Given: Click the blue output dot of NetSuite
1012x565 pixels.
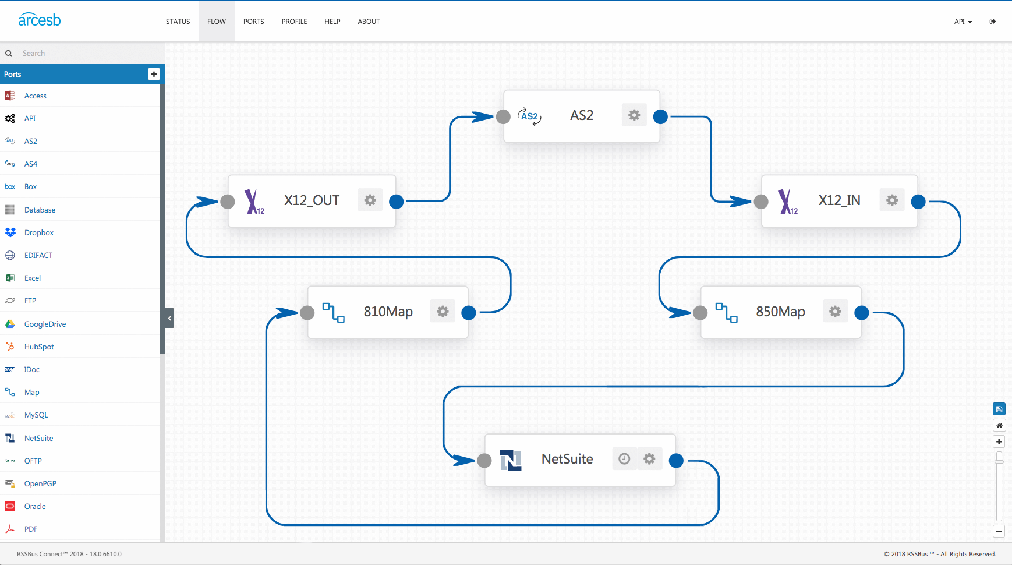Looking at the screenshot, I should coord(676,461).
